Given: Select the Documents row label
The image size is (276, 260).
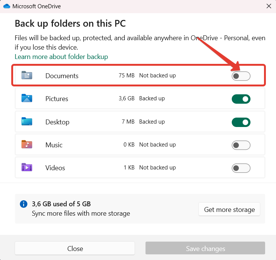Looking at the screenshot, I should coord(62,76).
